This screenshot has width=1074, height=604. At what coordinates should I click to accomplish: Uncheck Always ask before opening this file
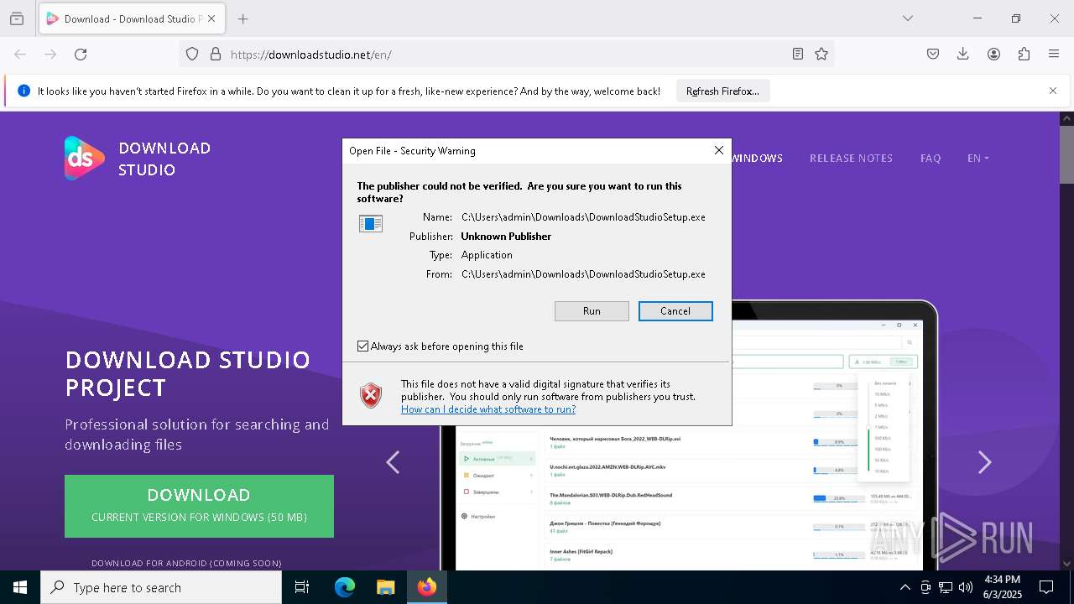[x=362, y=346]
